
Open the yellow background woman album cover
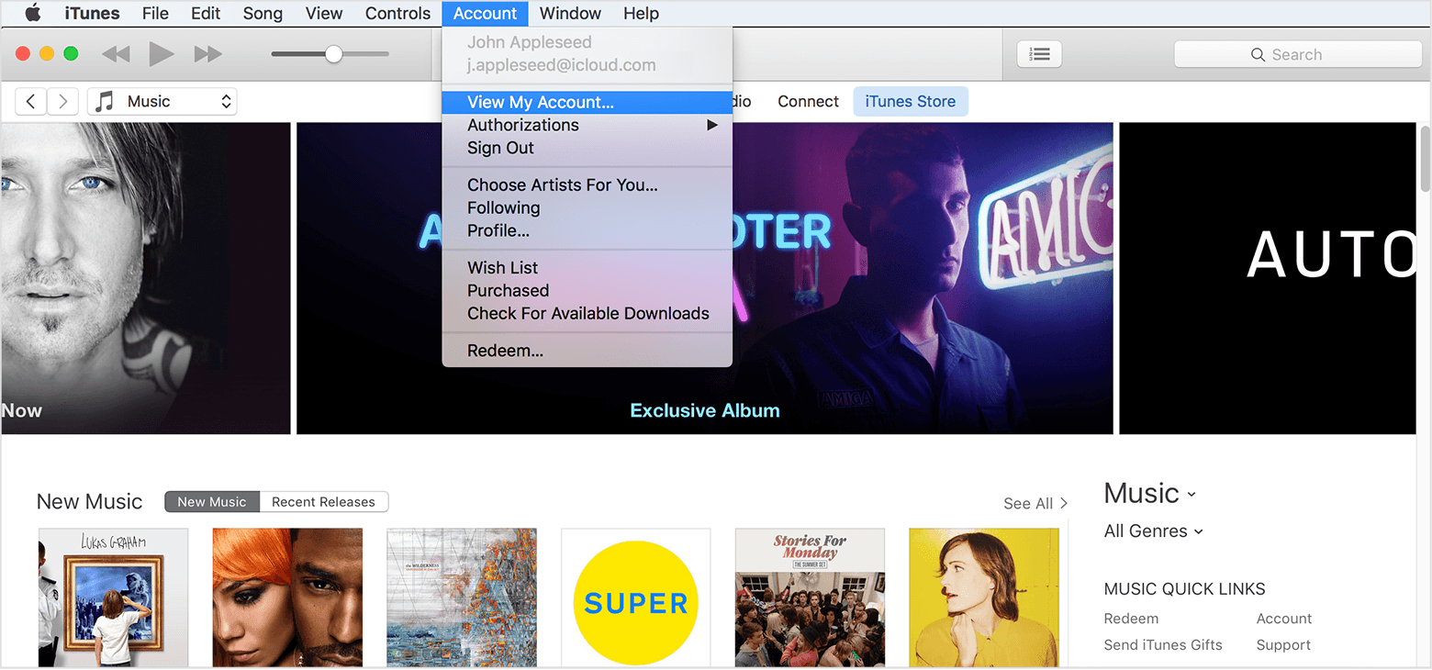pyautogui.click(x=984, y=597)
